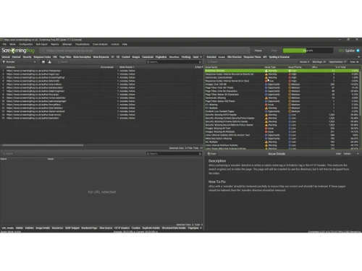Viewport: 362px width, 271px height.
Task: Expand the overflow arrow of bottom detail tabs
Action: click(x=201, y=228)
